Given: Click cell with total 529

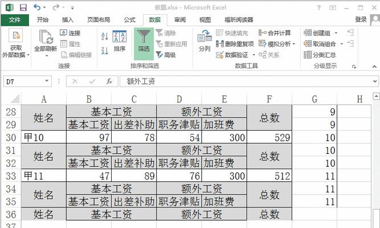Looking at the screenshot, I should click(269, 137).
